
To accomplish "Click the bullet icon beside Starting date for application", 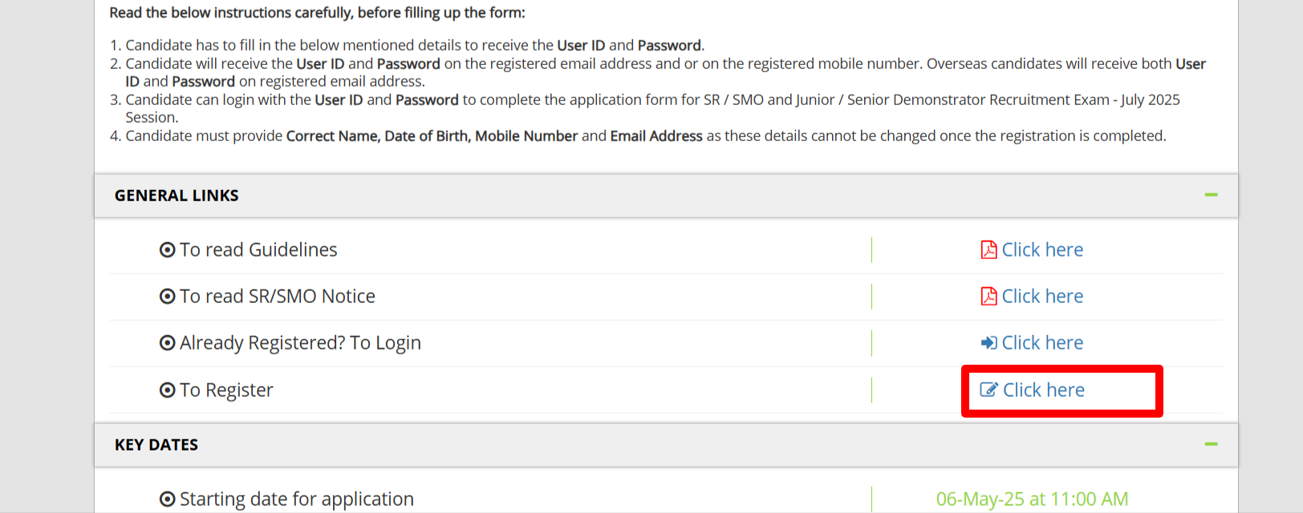I will pos(168,499).
